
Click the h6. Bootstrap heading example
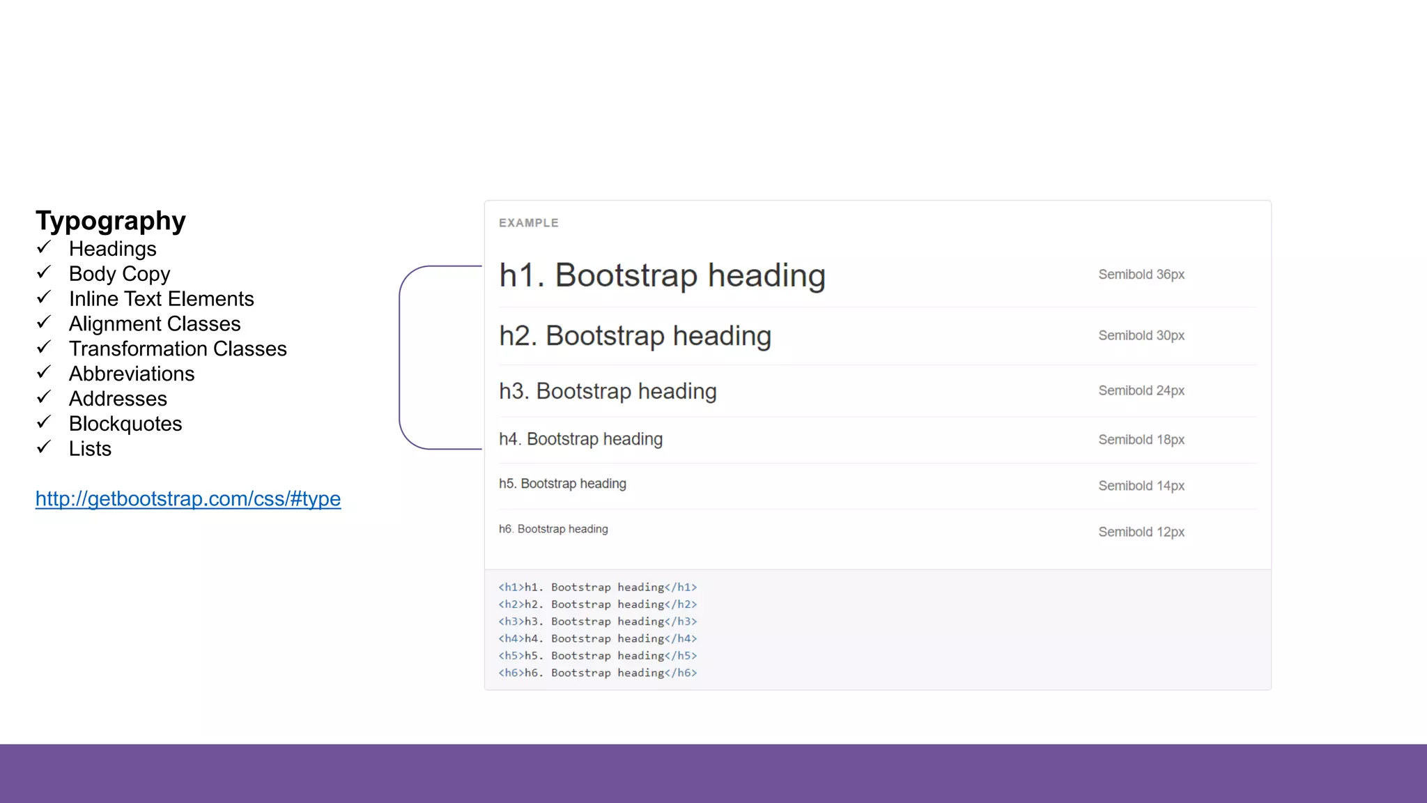tap(553, 529)
